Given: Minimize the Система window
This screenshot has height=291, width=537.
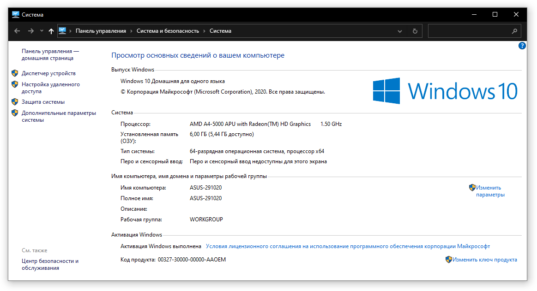Looking at the screenshot, I should (474, 14).
